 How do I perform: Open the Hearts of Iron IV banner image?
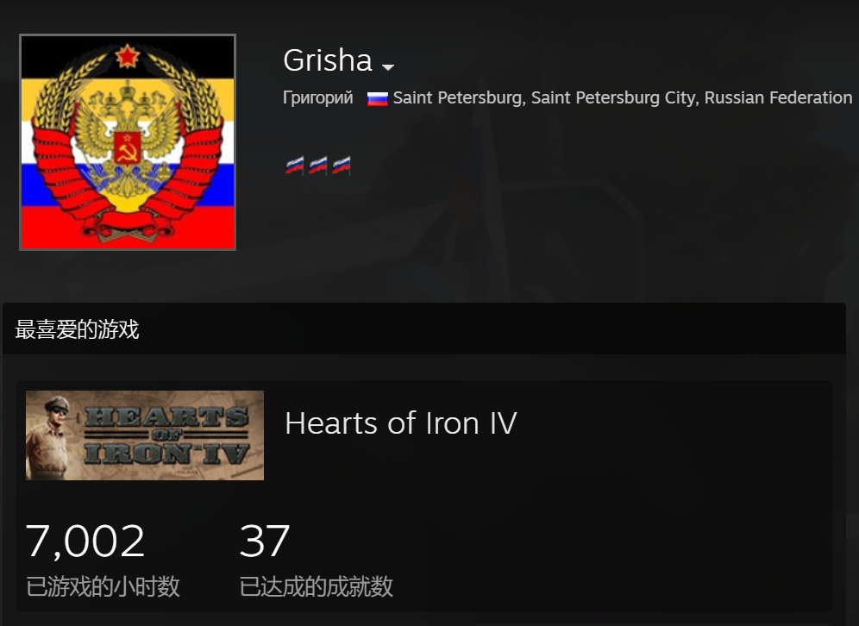(x=145, y=435)
